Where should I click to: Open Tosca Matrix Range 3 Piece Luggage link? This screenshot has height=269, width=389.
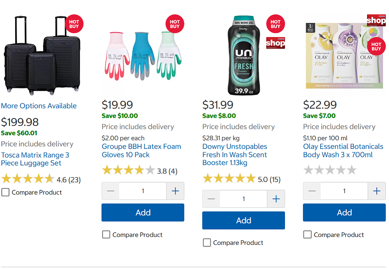35,159
